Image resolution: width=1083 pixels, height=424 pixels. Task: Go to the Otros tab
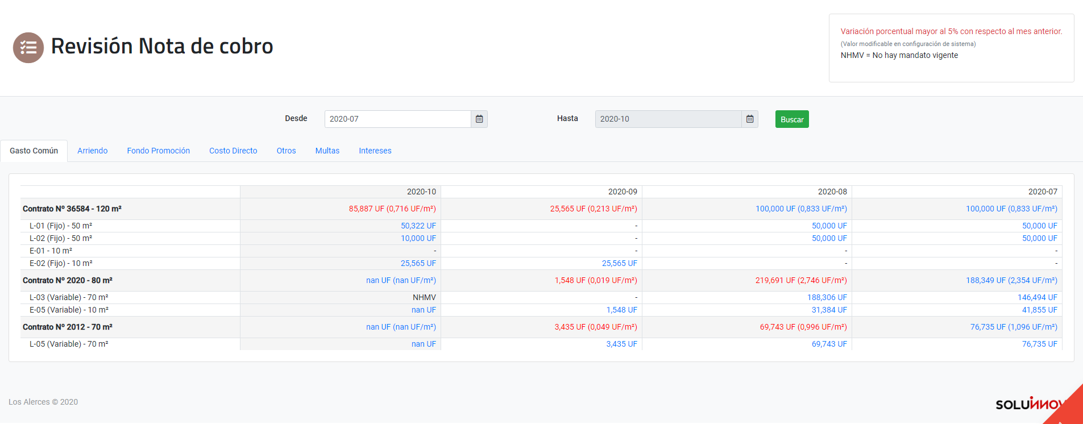[x=286, y=151]
